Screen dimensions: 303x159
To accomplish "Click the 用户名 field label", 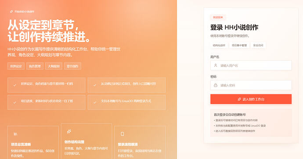I will pos(215,57).
